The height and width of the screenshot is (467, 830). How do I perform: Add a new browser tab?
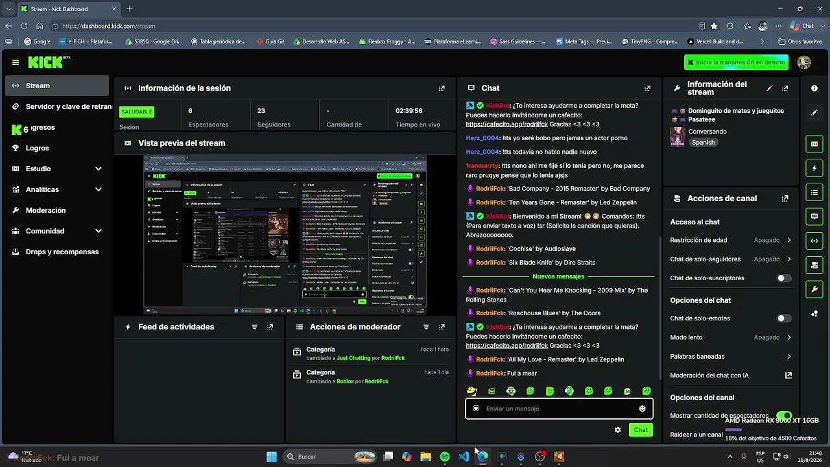130,9
